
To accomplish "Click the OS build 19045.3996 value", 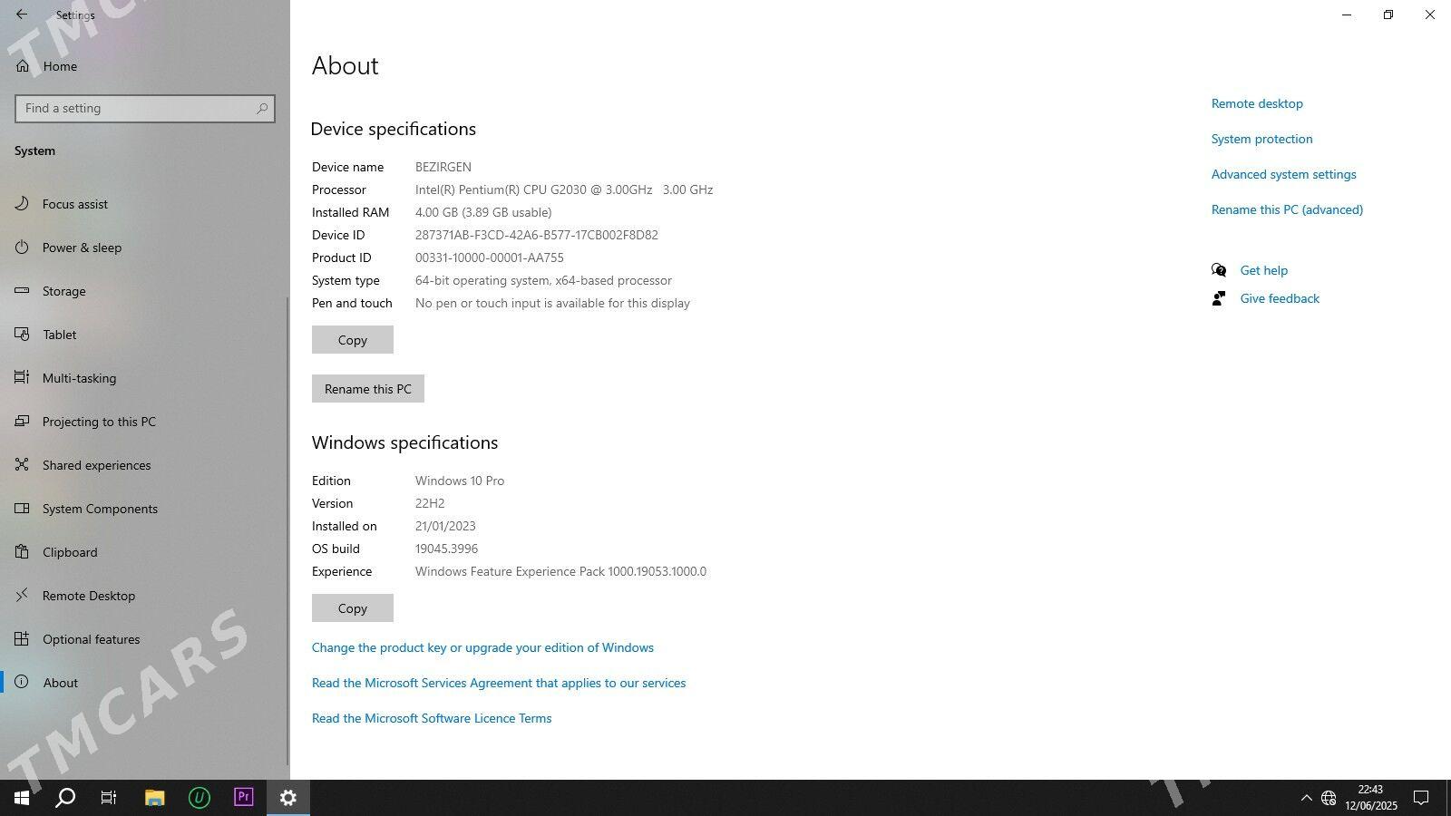I will click(446, 549).
